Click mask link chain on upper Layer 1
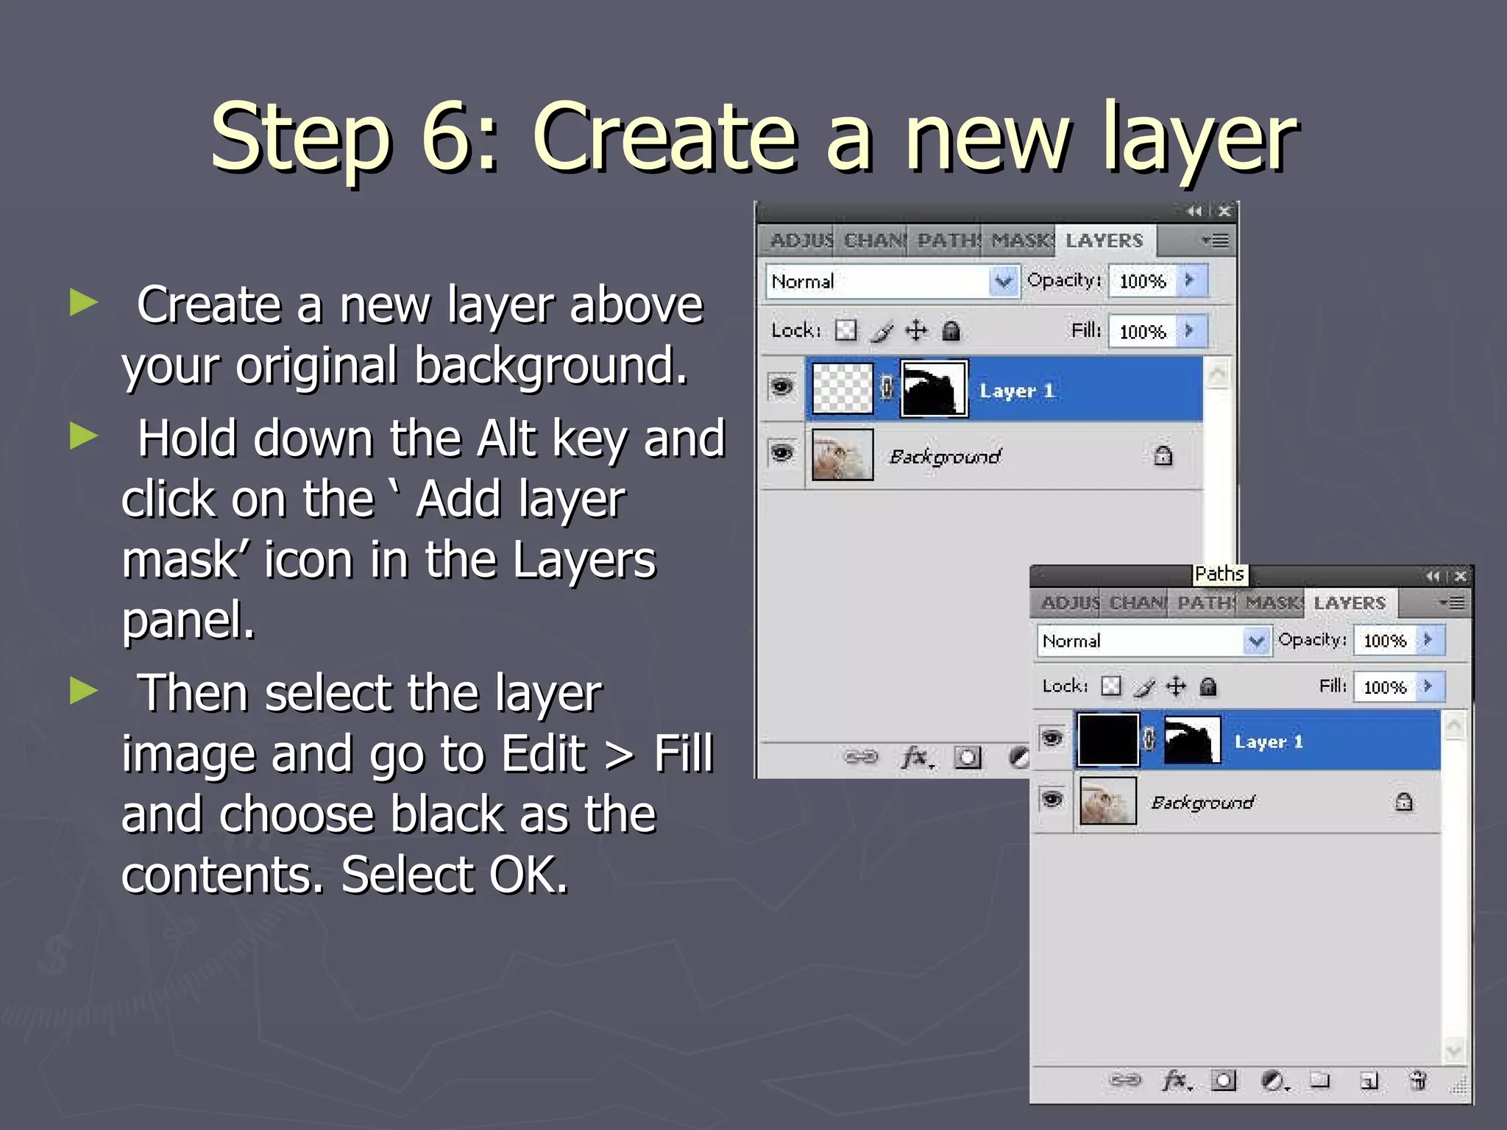1507x1130 pixels. coord(887,388)
